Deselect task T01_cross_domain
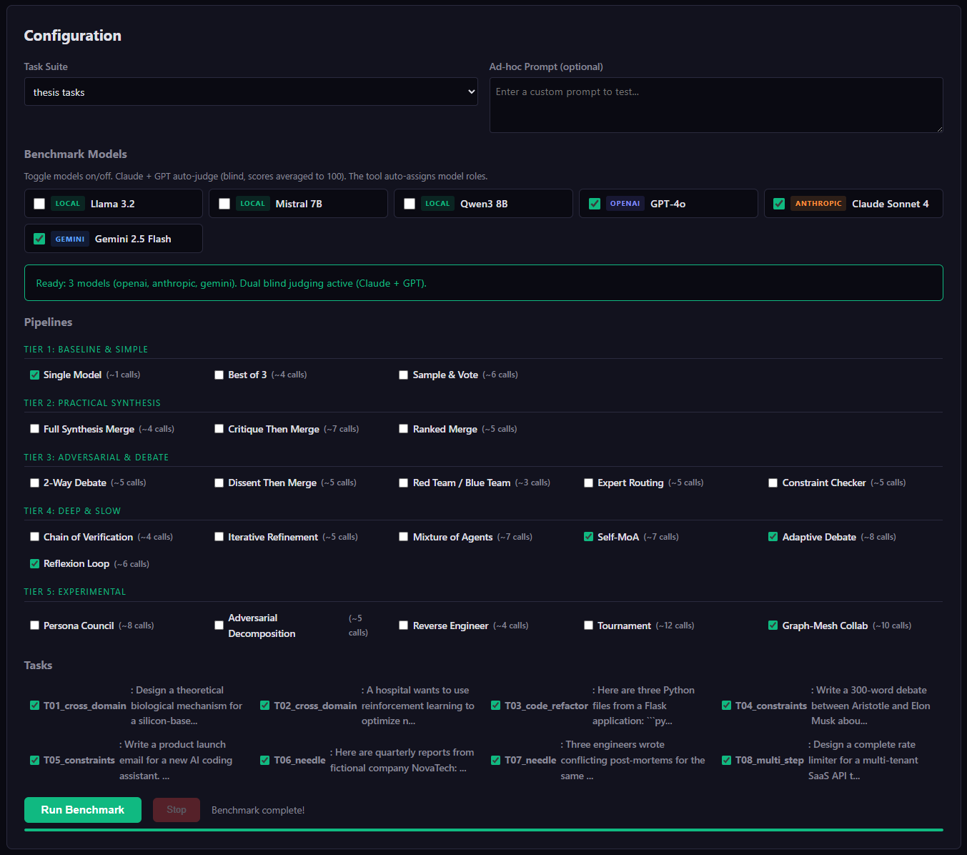 [34, 706]
